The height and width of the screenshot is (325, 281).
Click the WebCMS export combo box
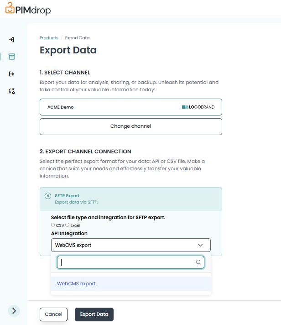(x=123, y=245)
